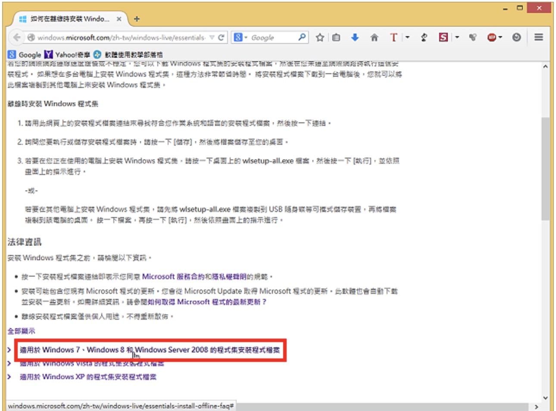Click the 安裝 Windows 程式集之前 sentence
This screenshot has height=411, width=556.
click(x=80, y=258)
